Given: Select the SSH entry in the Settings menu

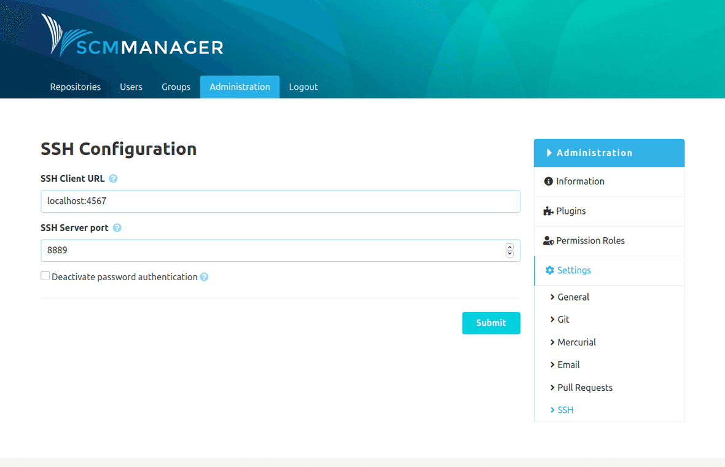Looking at the screenshot, I should (564, 409).
